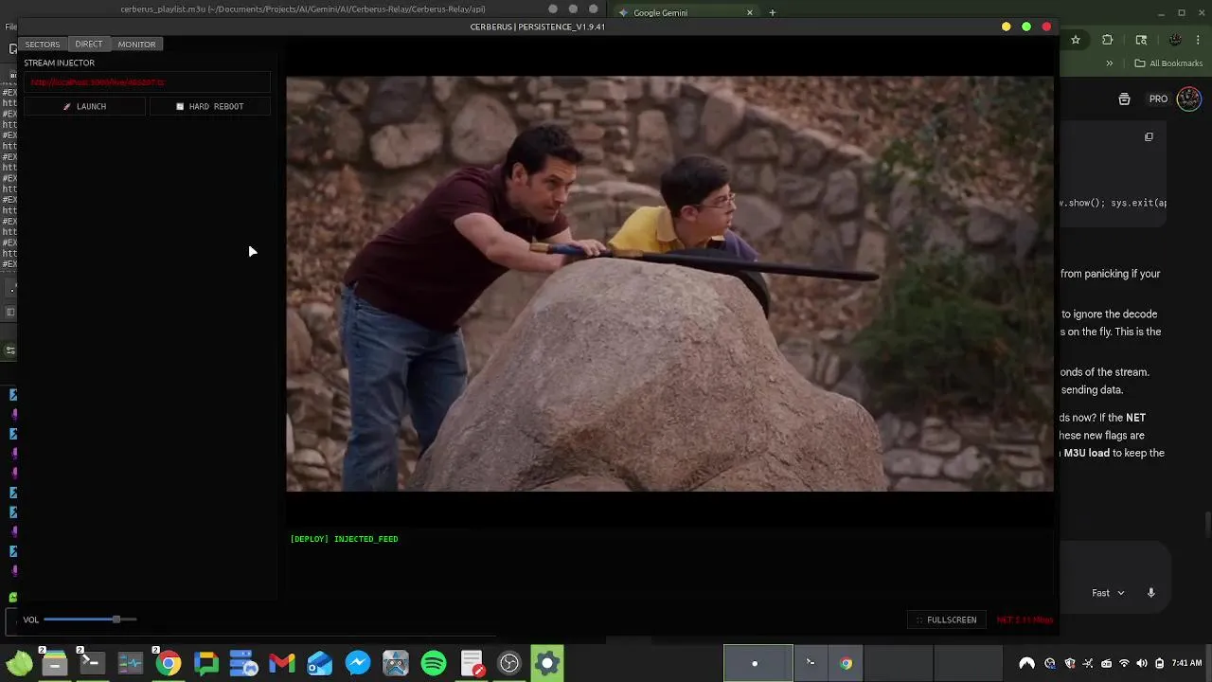Expand hidden bookmarks chevron
The image size is (1212, 682).
1109,63
